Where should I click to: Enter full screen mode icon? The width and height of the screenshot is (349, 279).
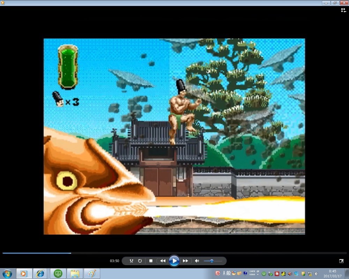[341, 261]
